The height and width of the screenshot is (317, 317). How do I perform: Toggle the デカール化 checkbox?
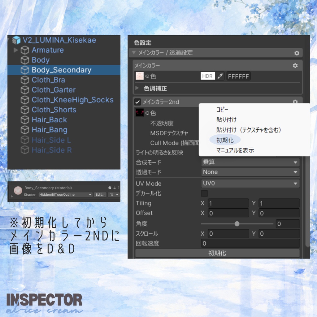coord(204,193)
